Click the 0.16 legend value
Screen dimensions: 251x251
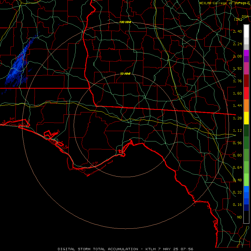pyautogui.click(x=237, y=205)
